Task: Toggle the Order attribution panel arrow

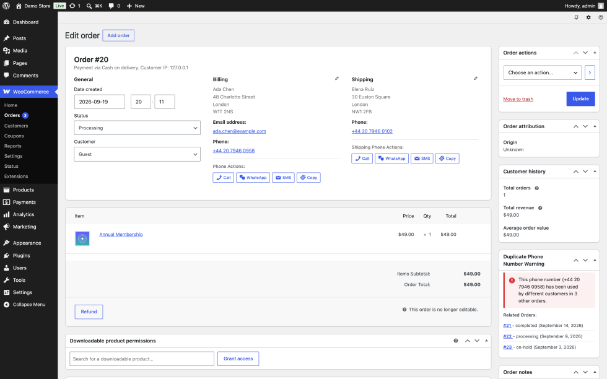Action: tap(595, 126)
